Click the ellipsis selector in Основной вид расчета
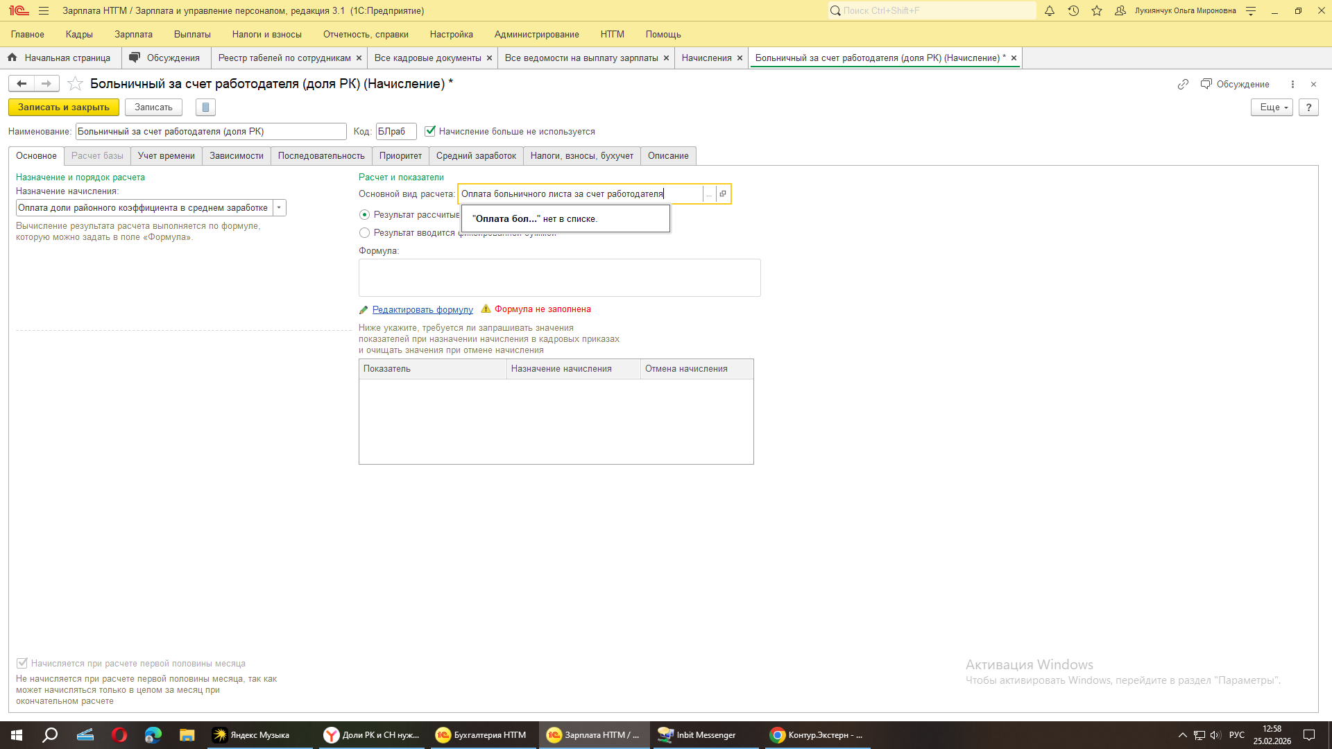This screenshot has height=749, width=1332. tap(709, 194)
